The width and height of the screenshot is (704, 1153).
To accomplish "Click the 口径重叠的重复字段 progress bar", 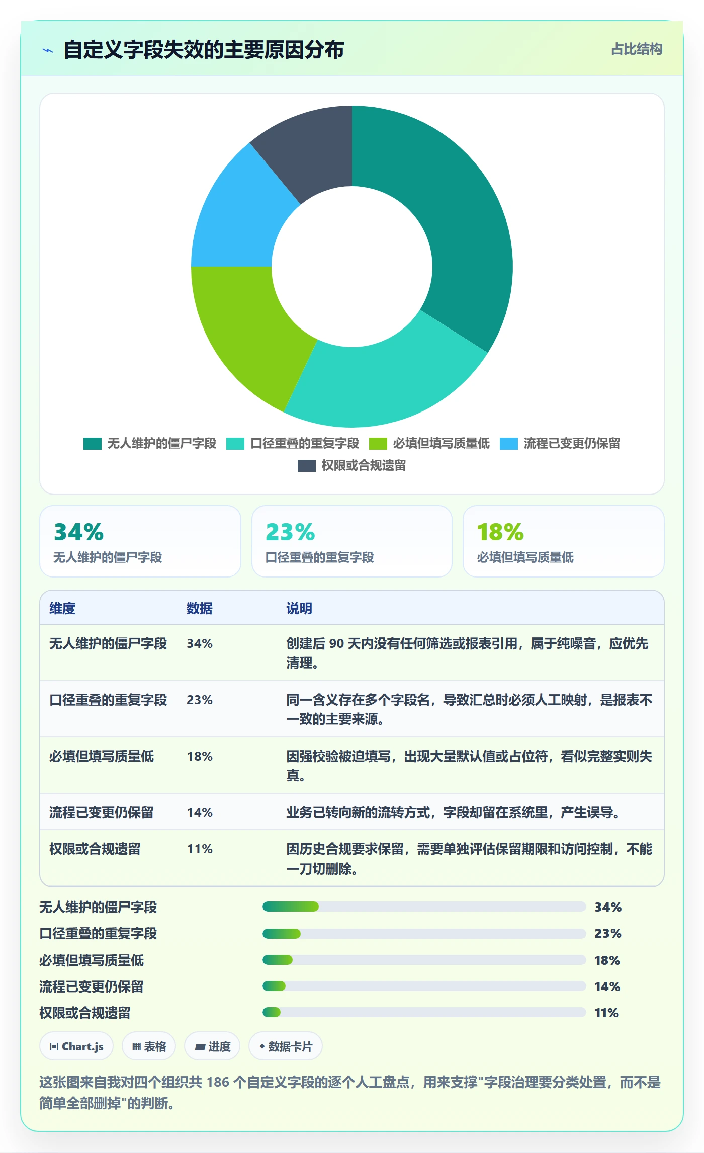I will [x=424, y=933].
